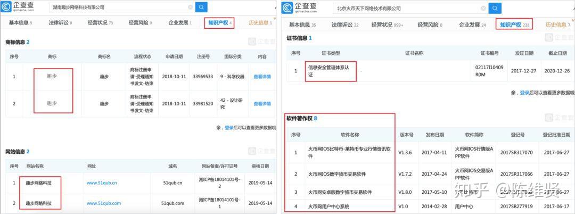
Task: Click the 信息安全管理体系认证 certificate type cell
Action: click(330, 71)
